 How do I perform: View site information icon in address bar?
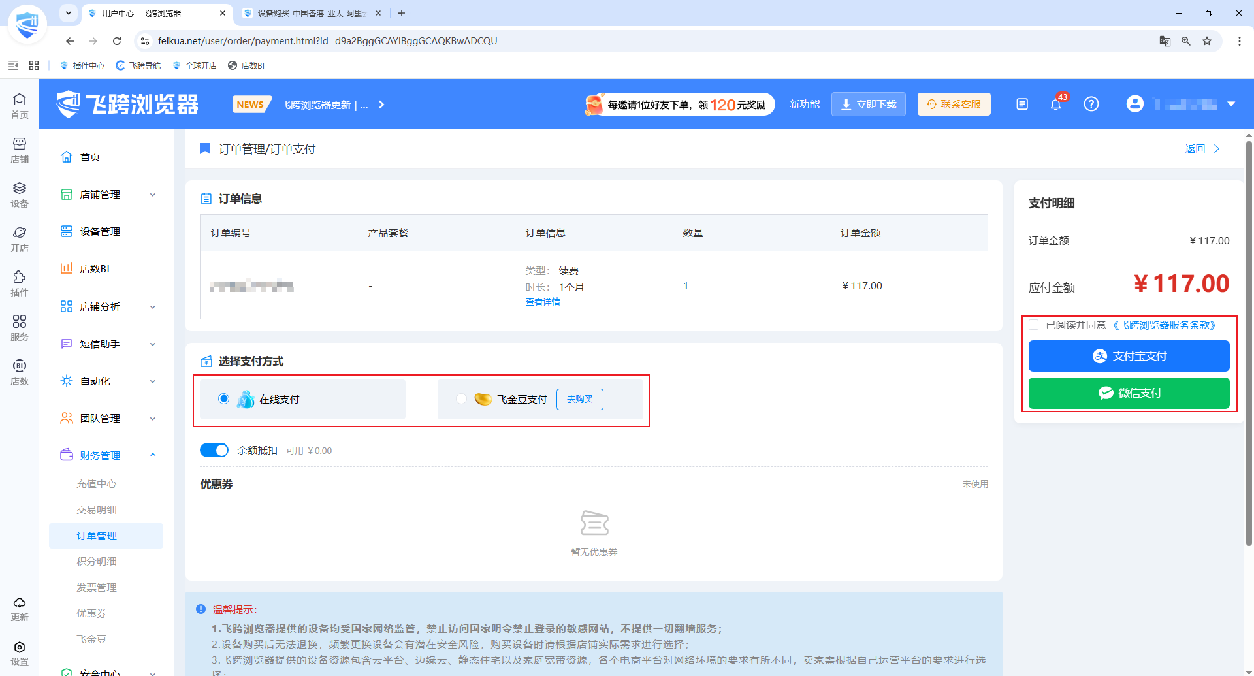pos(145,41)
